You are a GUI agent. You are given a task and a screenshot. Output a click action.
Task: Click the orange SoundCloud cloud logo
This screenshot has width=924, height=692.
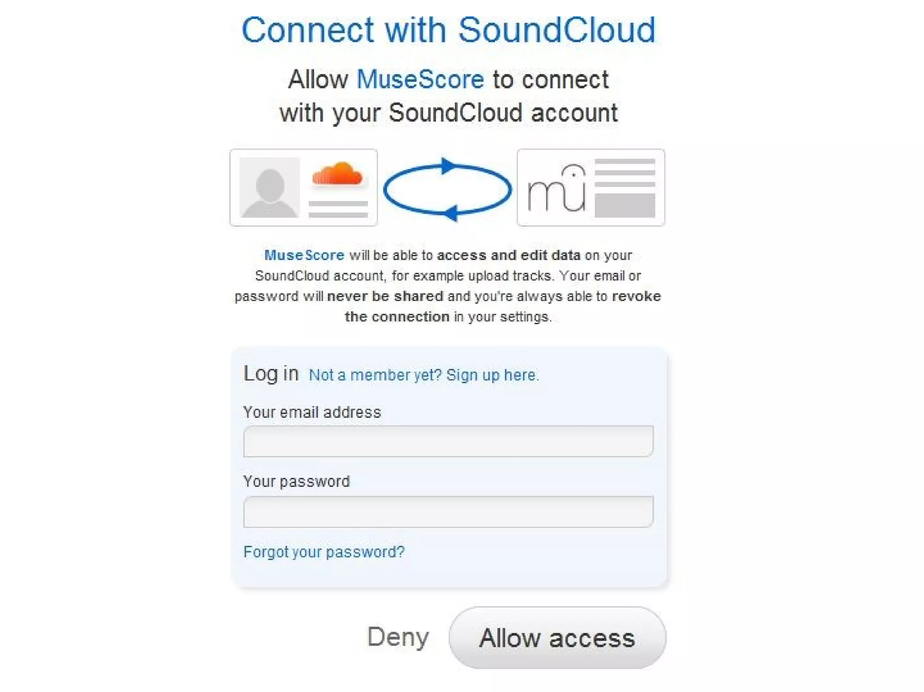(x=337, y=173)
